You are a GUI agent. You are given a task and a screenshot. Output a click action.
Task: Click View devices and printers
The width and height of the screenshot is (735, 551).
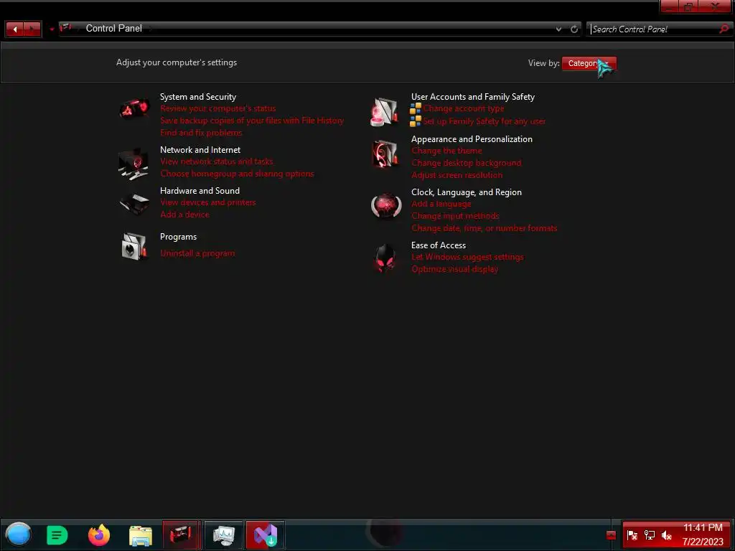[x=208, y=202]
